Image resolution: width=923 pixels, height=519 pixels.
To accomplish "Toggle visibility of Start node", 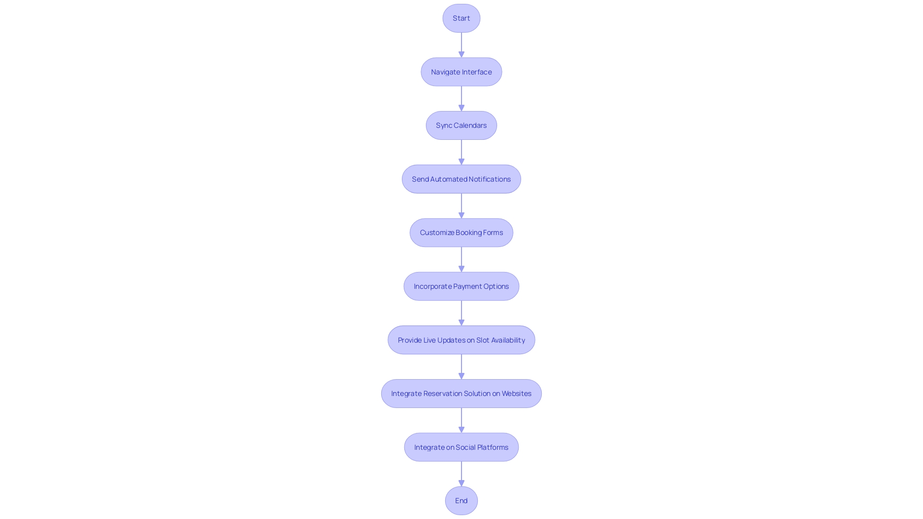I will [x=461, y=18].
